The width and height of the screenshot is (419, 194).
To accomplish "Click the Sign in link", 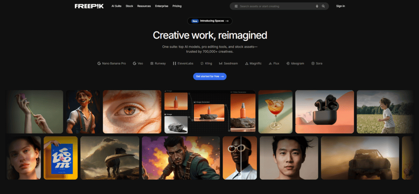I will [x=340, y=6].
